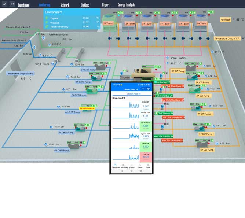Click the Approach temperature label
The width and height of the screenshot is (245, 218).
(225, 19)
